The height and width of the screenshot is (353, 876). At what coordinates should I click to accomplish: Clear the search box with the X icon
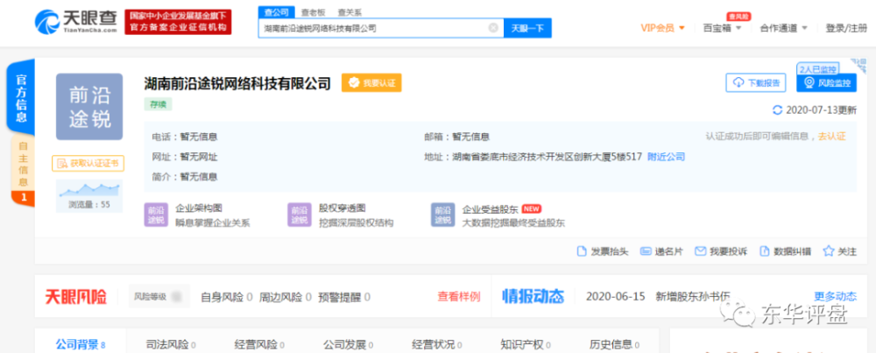point(493,28)
